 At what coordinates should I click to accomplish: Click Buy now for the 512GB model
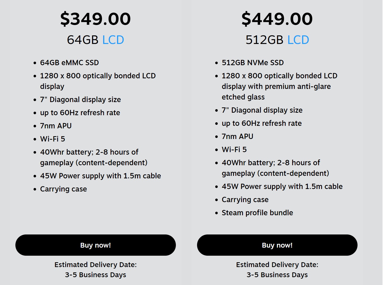tap(277, 245)
